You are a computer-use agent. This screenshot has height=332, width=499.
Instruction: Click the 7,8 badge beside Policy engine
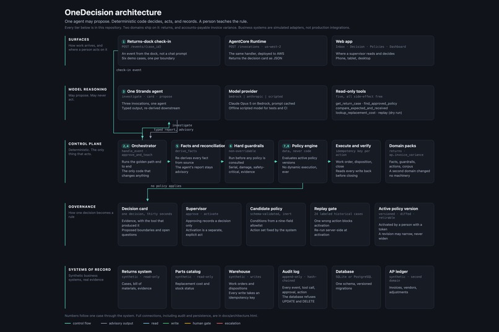point(286,146)
